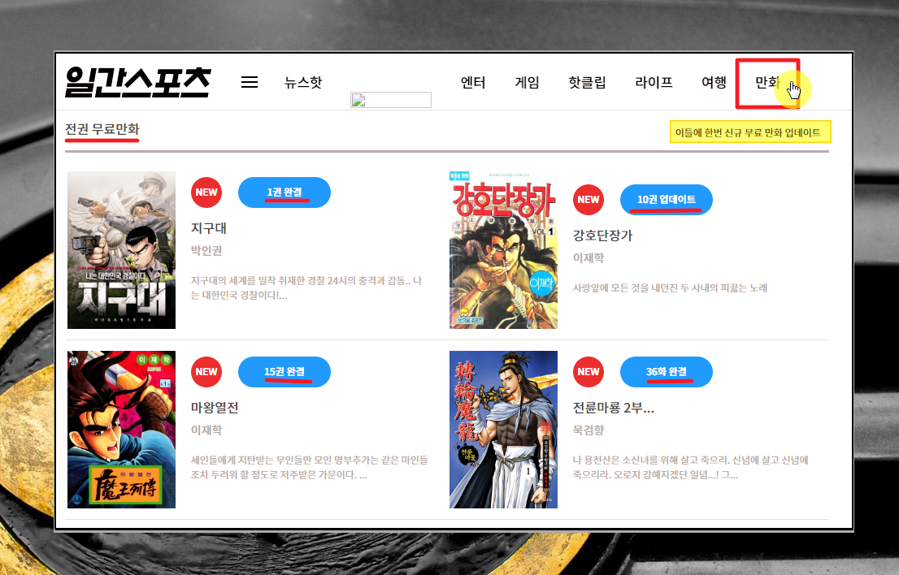Open the 지구대 cover thumbnail
Screen dimensions: 899x575
point(122,249)
